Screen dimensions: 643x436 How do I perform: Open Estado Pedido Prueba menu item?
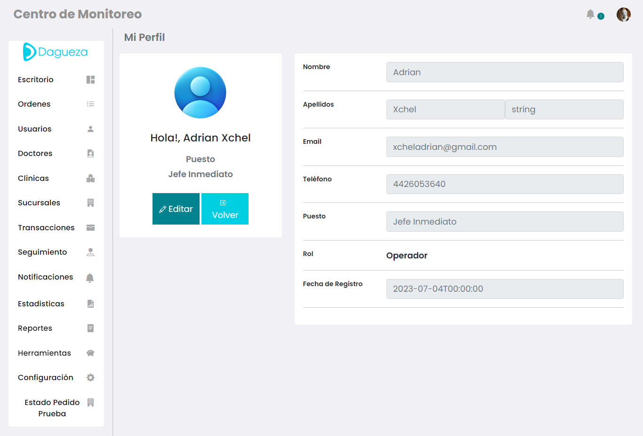coord(52,408)
